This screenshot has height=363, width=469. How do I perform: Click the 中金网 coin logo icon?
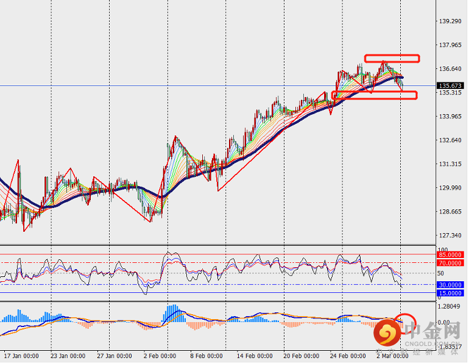pyautogui.click(x=387, y=333)
